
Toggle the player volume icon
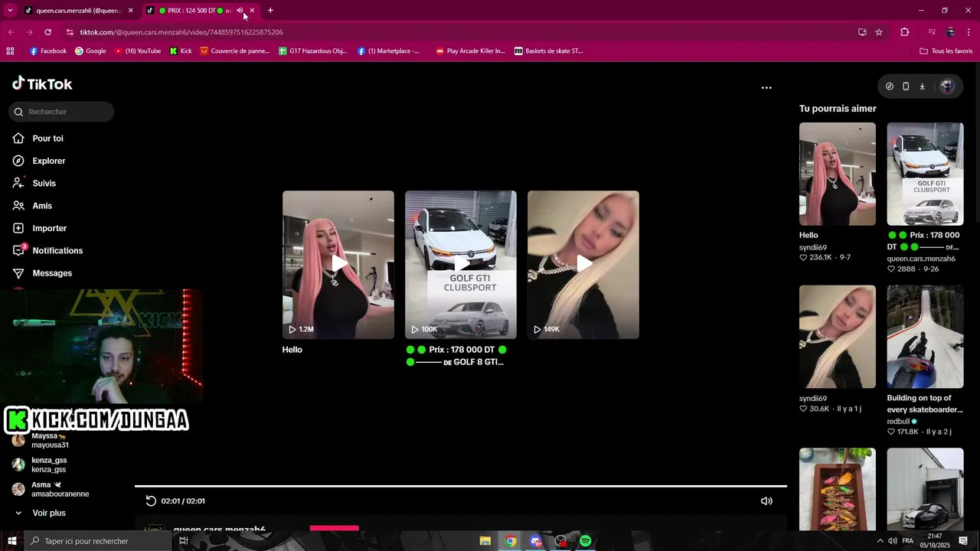pyautogui.click(x=766, y=501)
